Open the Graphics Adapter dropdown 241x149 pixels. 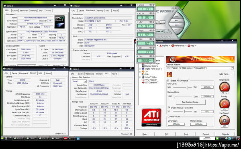click(x=232, y=68)
